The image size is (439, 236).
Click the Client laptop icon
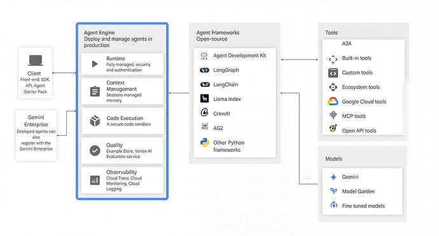tap(36, 60)
